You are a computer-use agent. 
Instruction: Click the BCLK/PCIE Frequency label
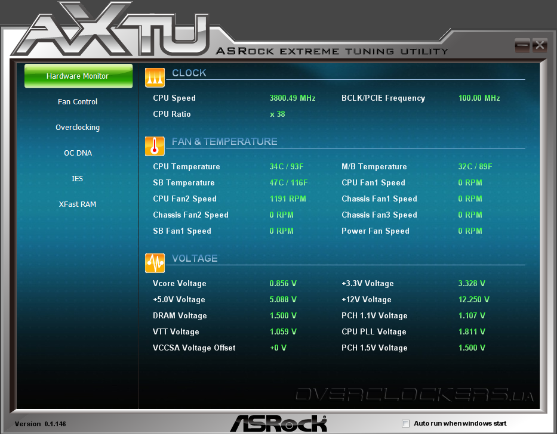point(383,98)
